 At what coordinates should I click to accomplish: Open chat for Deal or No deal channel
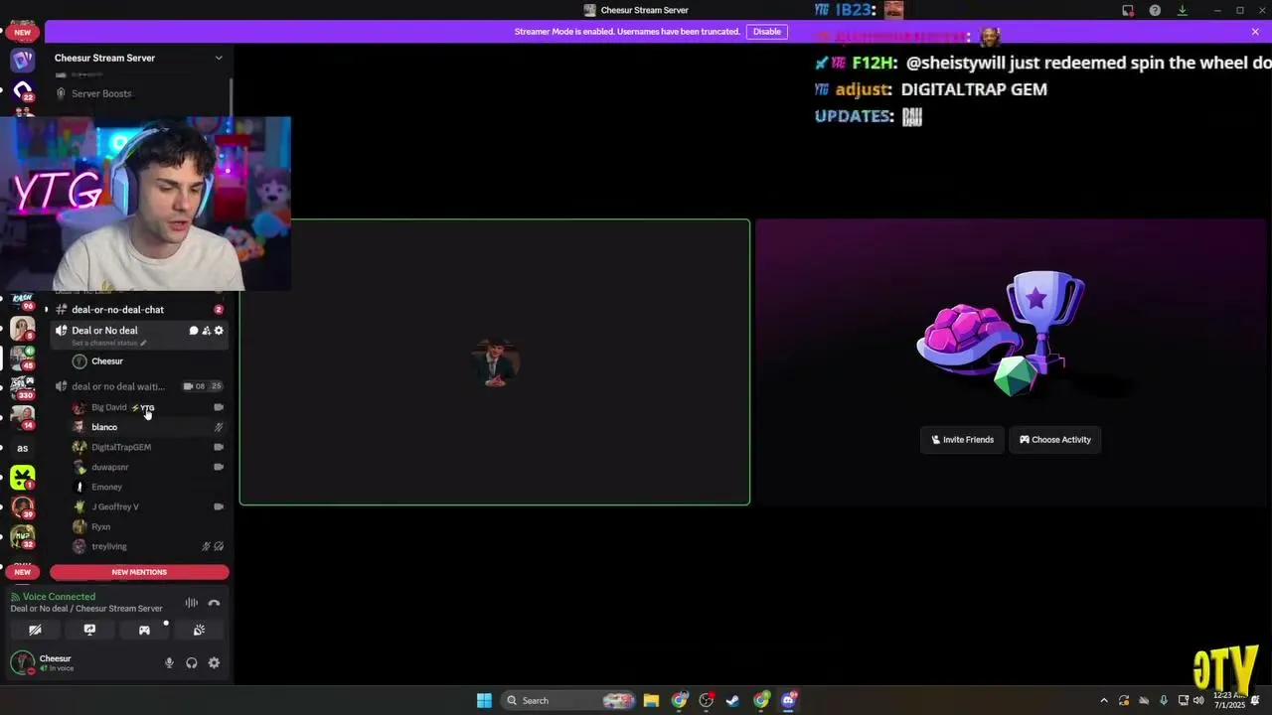click(194, 331)
